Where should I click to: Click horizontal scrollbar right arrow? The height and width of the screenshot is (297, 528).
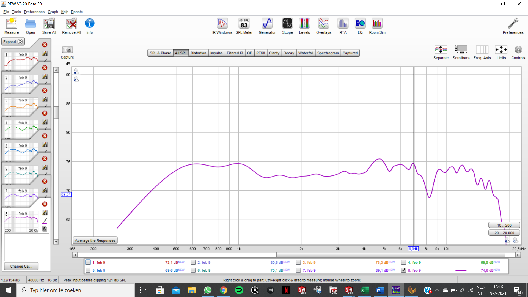pyautogui.click(x=518, y=255)
